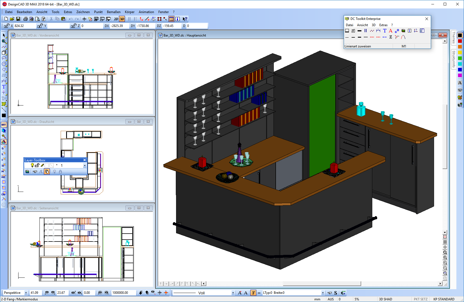464x302 pixels.
Task: Toggle the Y coordinate lock
Action: [x=40, y=26]
